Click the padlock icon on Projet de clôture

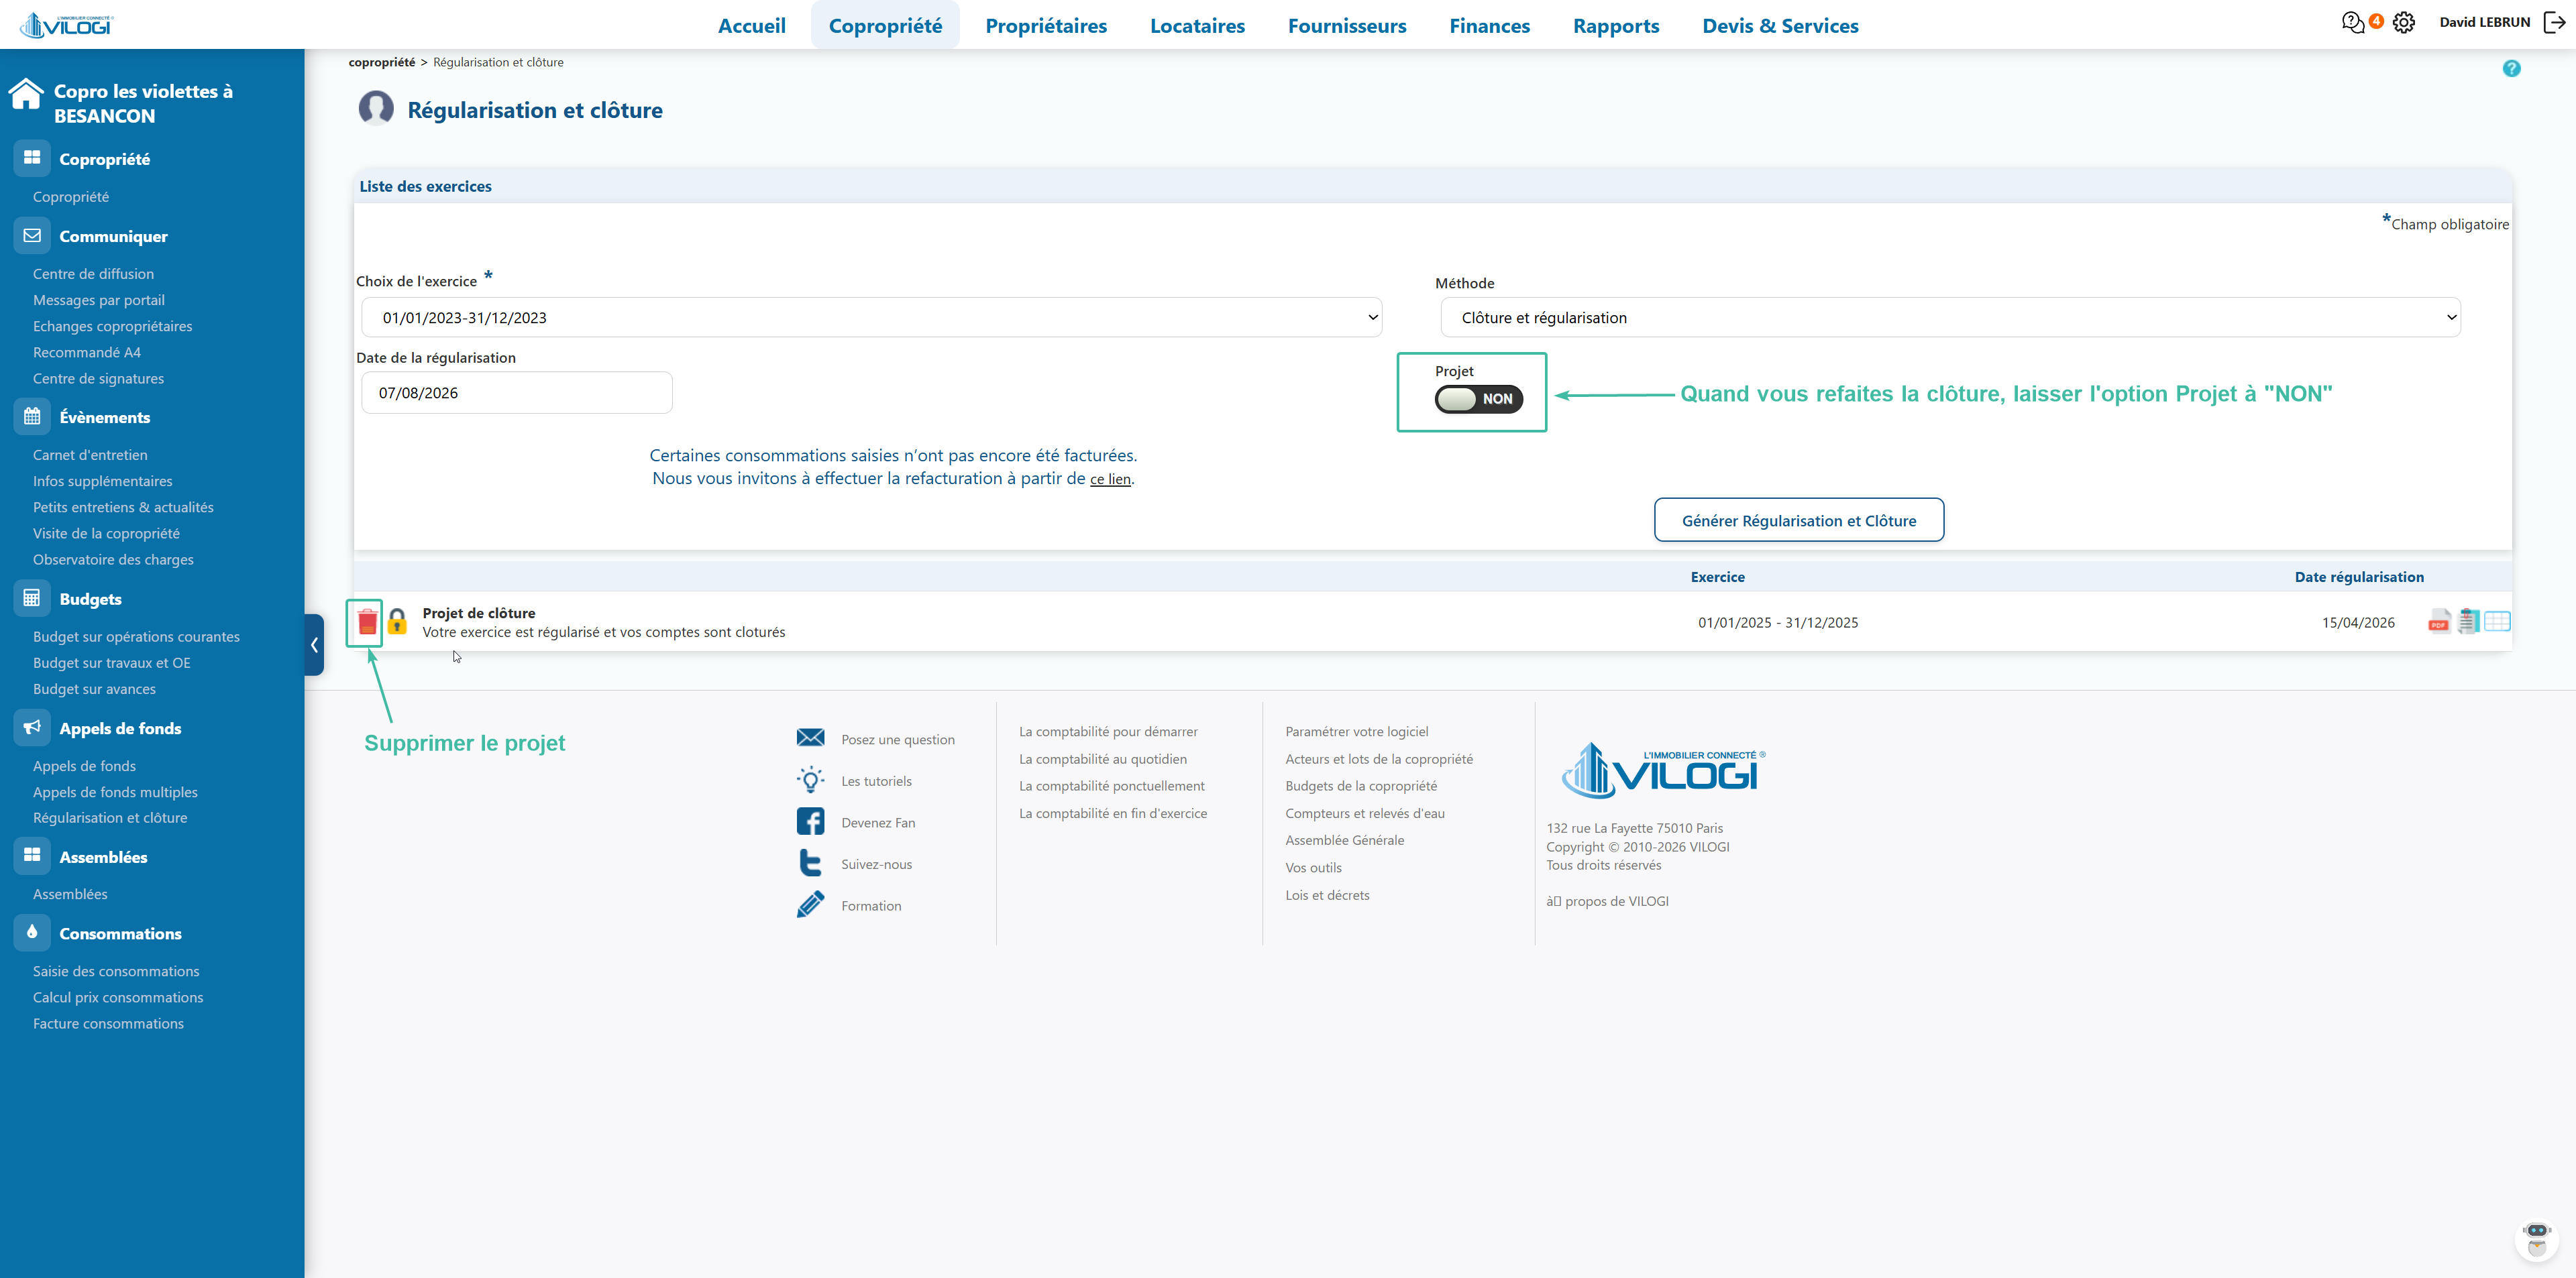397,622
